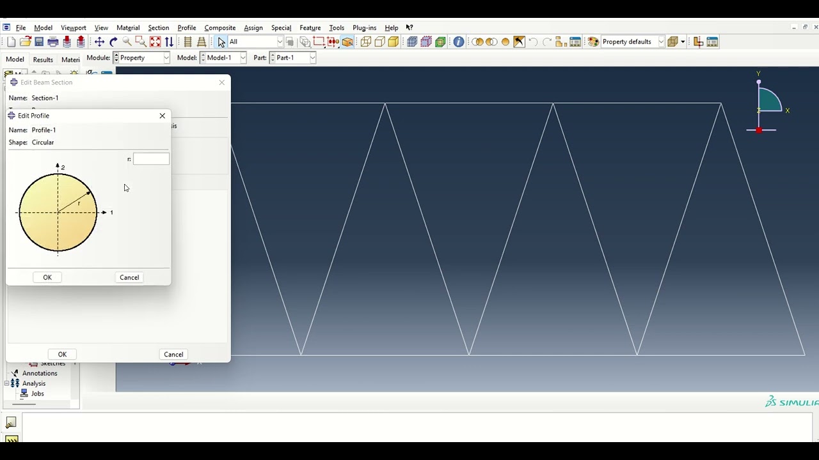
Task: Open a file with the folder icon
Action: 25,42
